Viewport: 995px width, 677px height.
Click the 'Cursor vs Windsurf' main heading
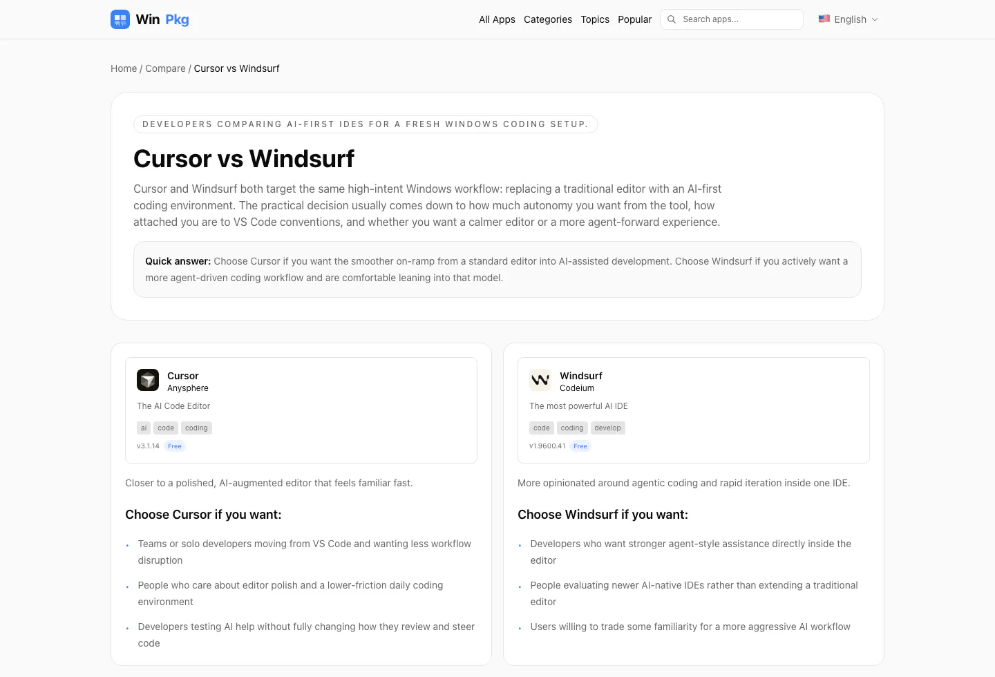coord(244,159)
